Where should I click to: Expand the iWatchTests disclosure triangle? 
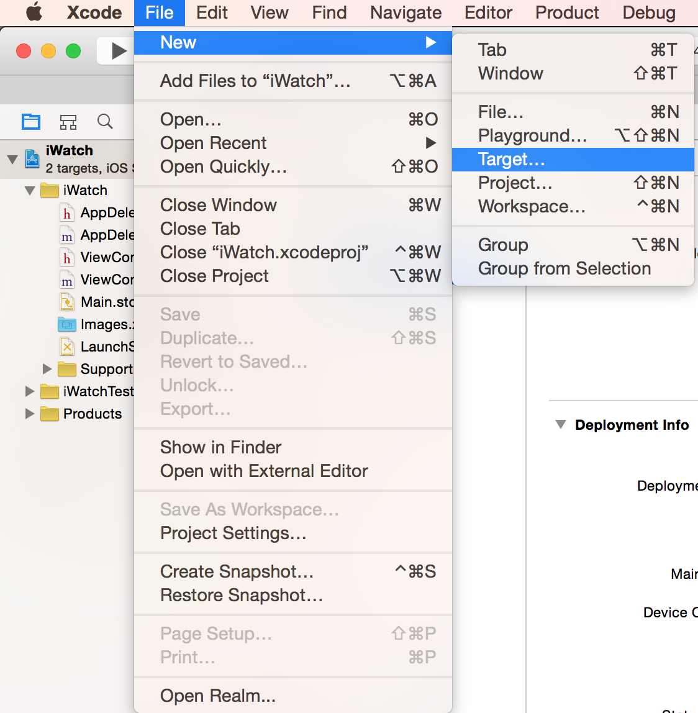click(30, 391)
